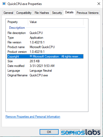Confirm with the OK button
Viewport: 103px width, 137px height.
coord(49,132)
